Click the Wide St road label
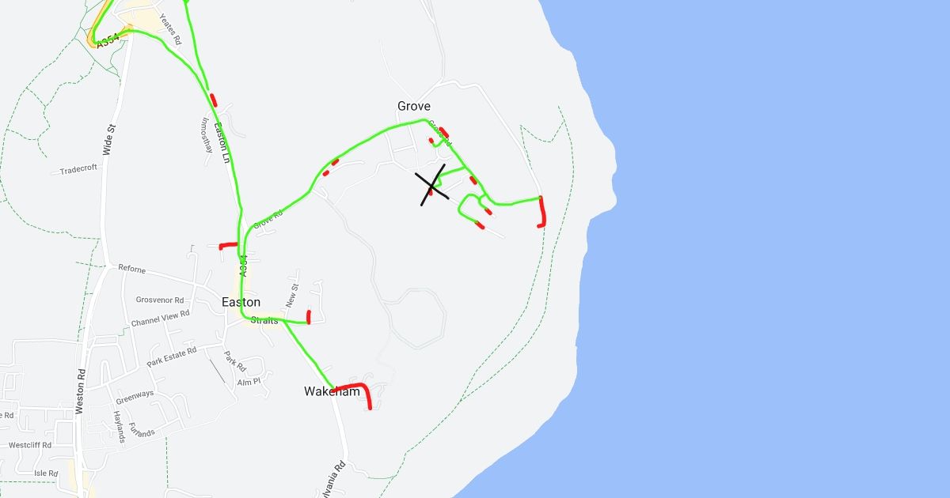This screenshot has width=950, height=498. [110, 138]
